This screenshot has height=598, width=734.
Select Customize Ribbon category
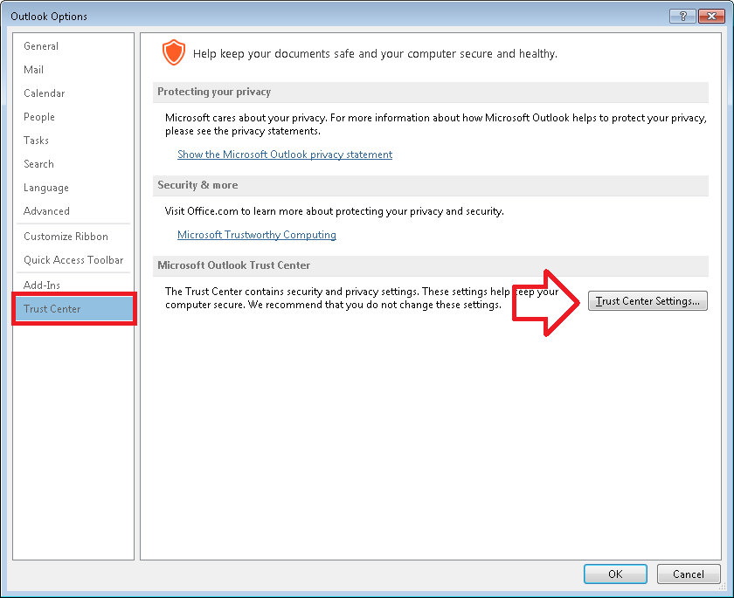click(x=73, y=237)
